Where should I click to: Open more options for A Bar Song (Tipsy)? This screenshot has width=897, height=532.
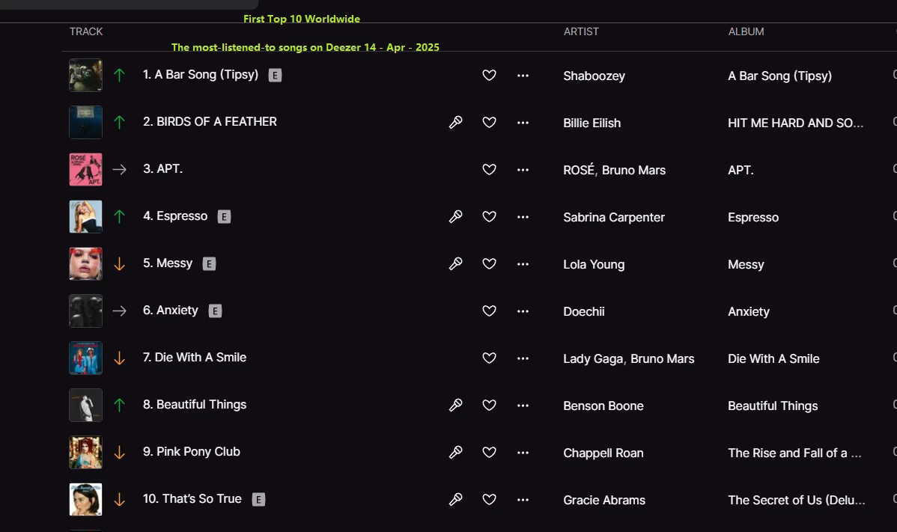(x=523, y=75)
